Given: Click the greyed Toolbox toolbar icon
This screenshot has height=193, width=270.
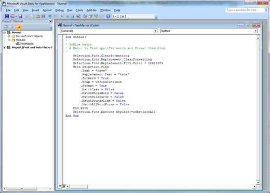Looking at the screenshot, I should (x=102, y=17).
